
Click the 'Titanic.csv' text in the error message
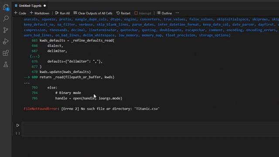coord(147,109)
